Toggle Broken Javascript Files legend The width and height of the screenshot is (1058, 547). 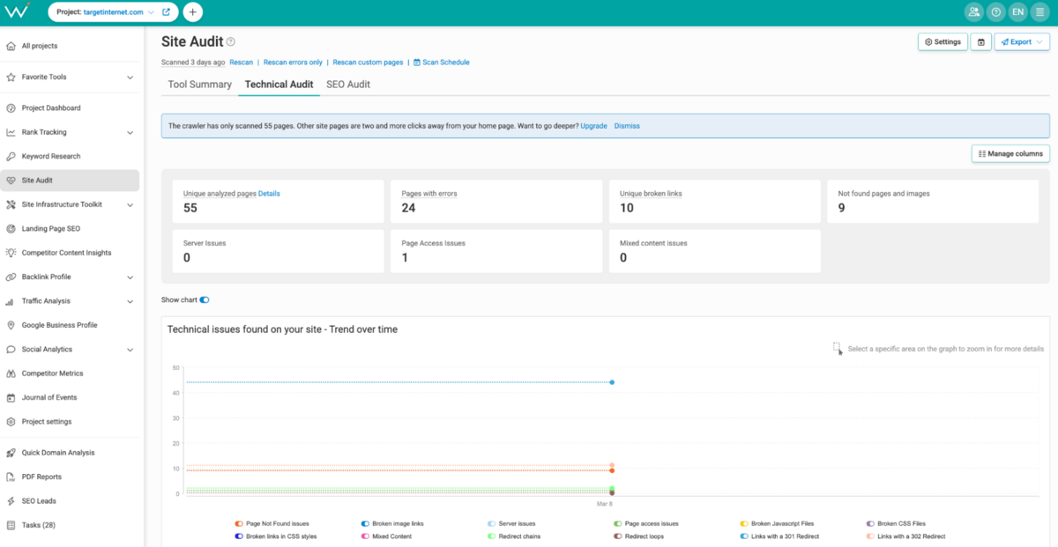coord(744,524)
